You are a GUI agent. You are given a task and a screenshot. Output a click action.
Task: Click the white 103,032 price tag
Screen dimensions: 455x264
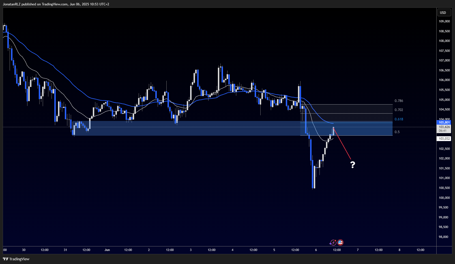pos(444,139)
